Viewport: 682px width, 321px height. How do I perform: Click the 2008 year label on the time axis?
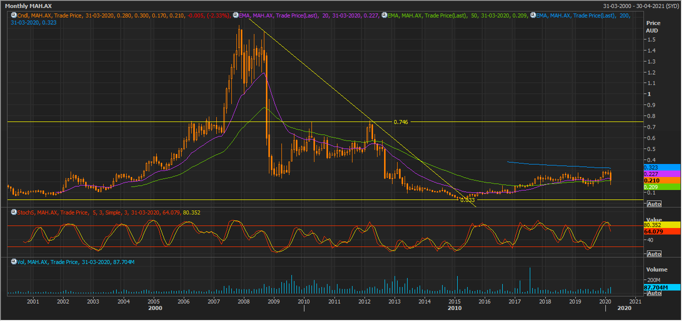[244, 301]
